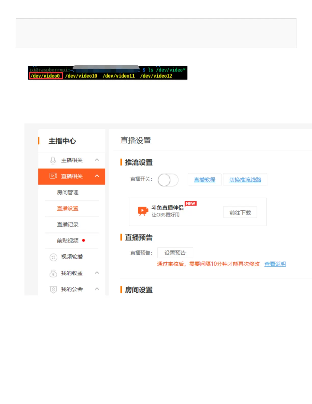The width and height of the screenshot is (312, 404).
Task: Open the 房间管理 menu item
Action: (x=68, y=192)
